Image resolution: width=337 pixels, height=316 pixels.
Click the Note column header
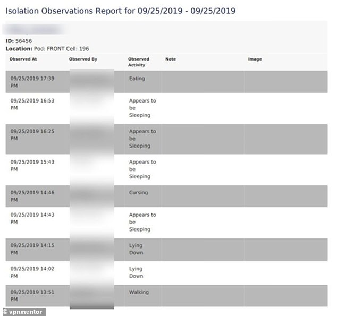tap(171, 59)
